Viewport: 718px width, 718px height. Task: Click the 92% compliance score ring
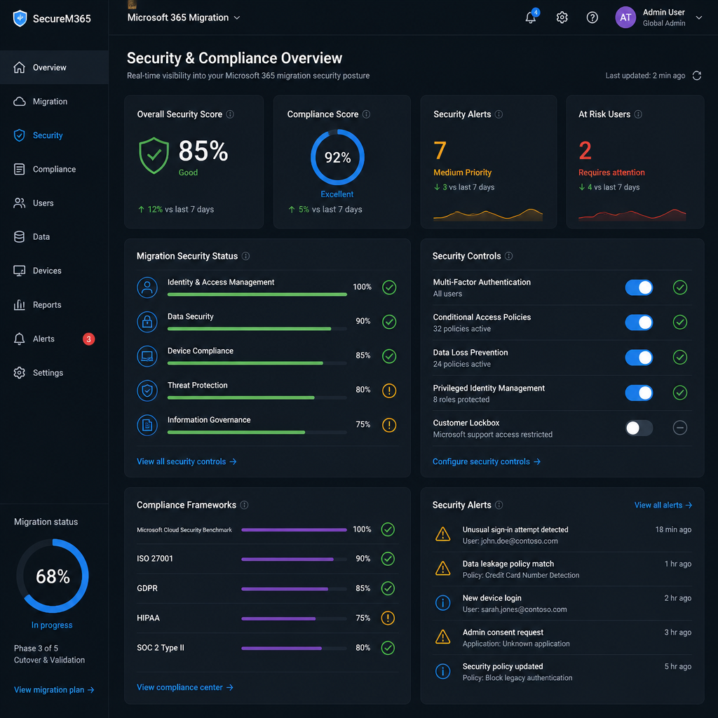[x=337, y=157]
